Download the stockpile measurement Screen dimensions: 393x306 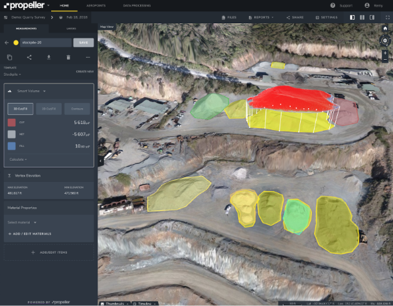(49, 57)
